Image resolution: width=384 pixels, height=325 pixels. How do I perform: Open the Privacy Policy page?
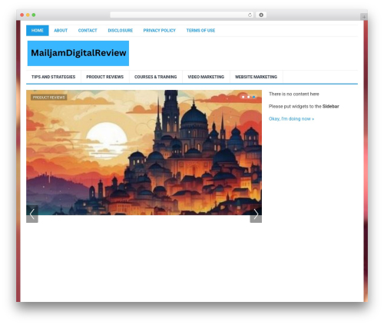coord(160,31)
